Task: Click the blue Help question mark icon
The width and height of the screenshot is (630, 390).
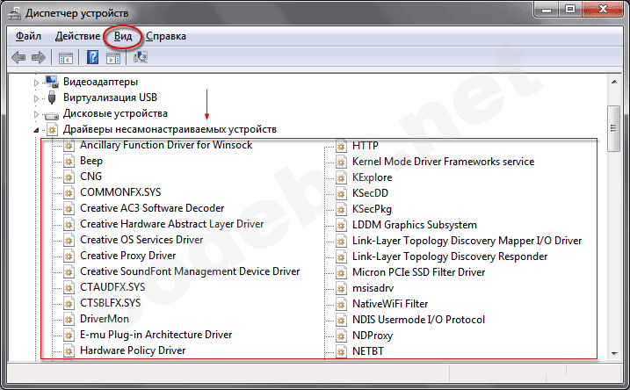Action: coord(93,58)
